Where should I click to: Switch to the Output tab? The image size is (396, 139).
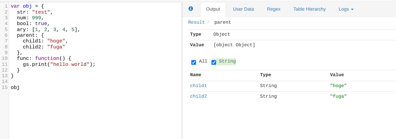[213, 9]
